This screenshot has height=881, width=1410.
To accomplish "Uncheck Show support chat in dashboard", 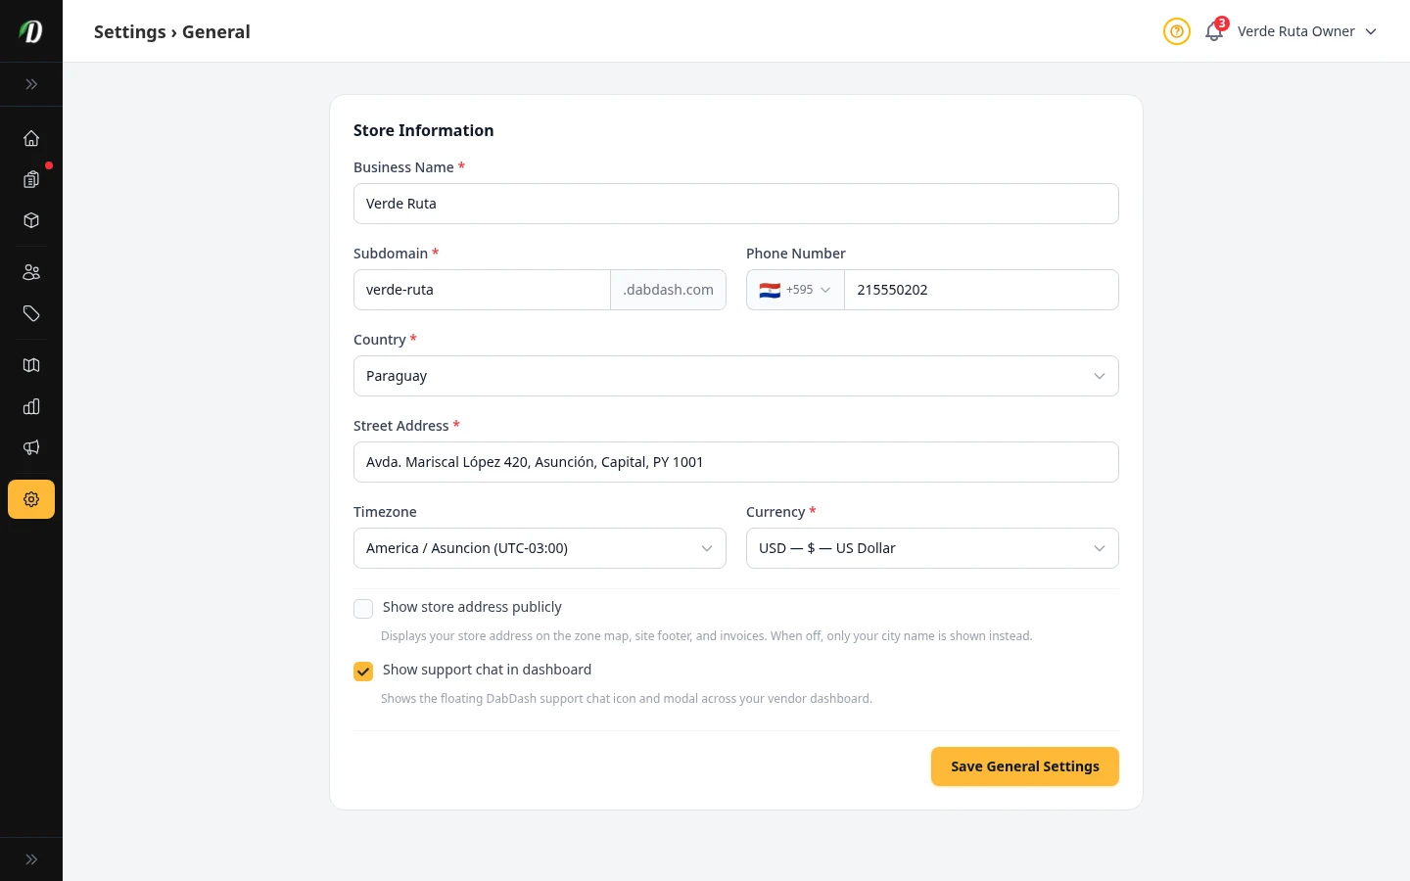I will pos(363,672).
